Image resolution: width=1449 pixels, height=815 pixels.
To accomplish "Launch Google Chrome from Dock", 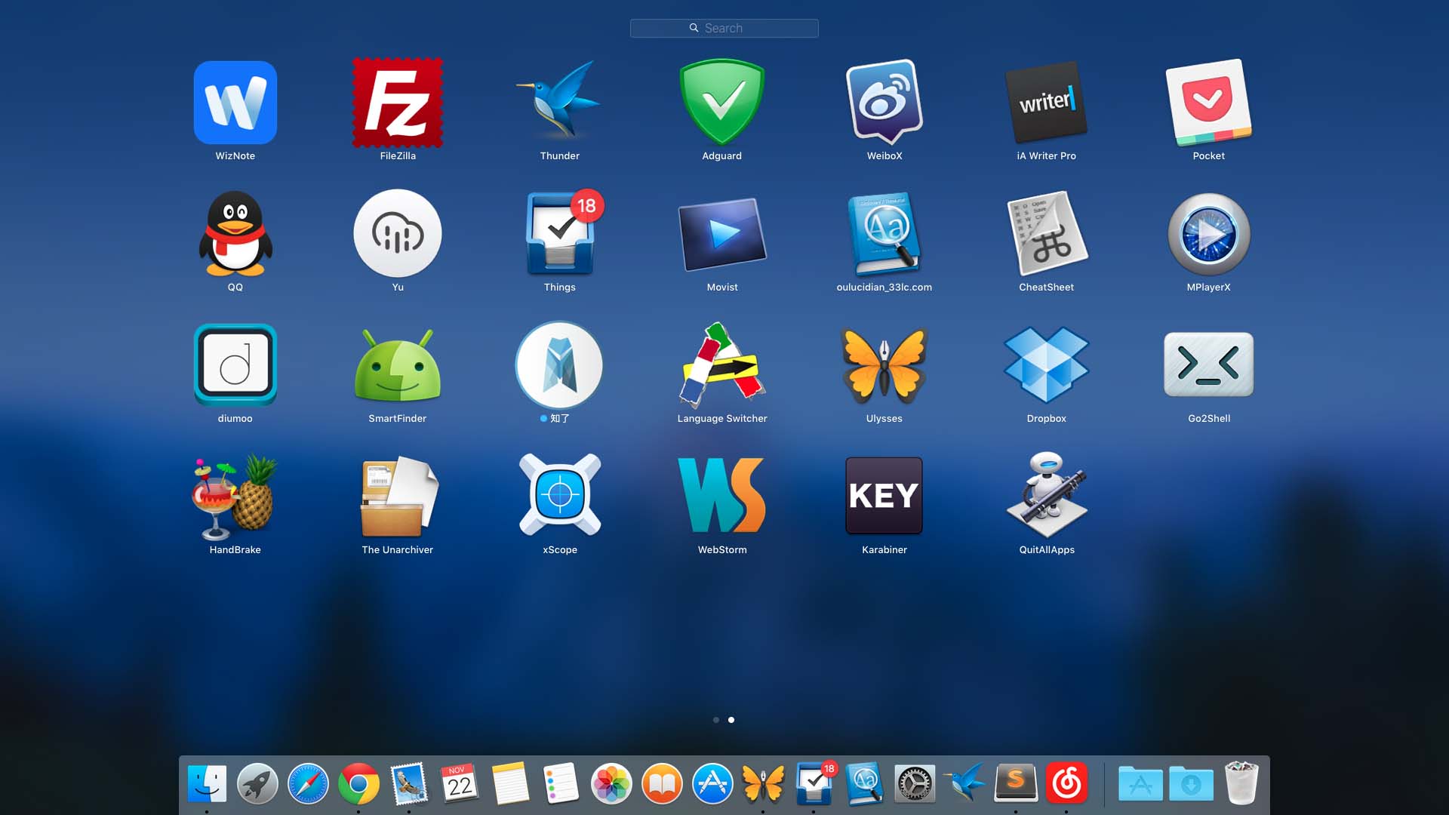I will pyautogui.click(x=358, y=784).
